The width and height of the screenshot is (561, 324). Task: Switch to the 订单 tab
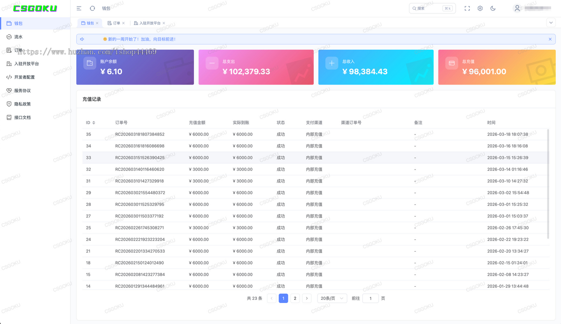[114, 23]
